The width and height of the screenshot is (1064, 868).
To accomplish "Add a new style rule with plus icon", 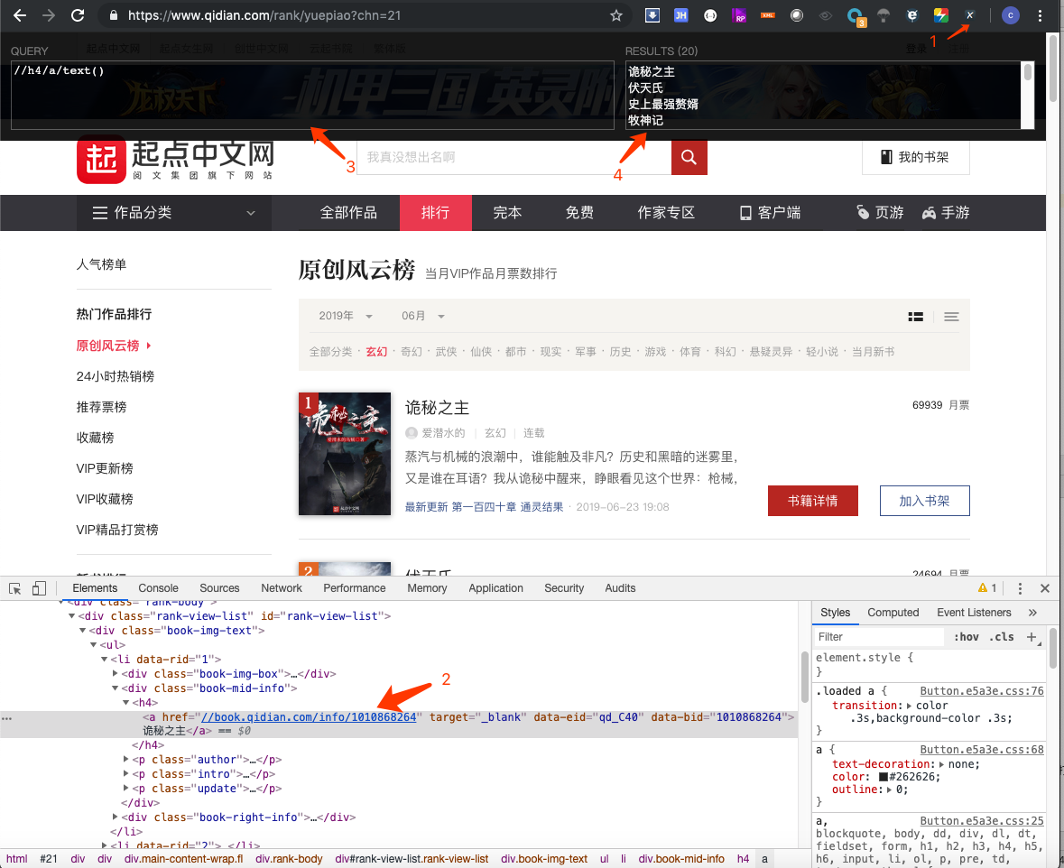I will coord(1032,637).
